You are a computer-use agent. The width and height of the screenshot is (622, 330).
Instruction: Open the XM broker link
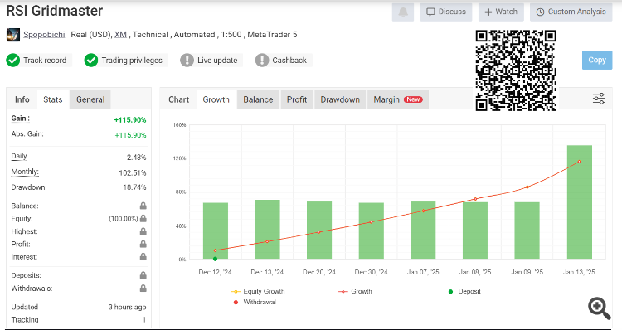pos(120,35)
